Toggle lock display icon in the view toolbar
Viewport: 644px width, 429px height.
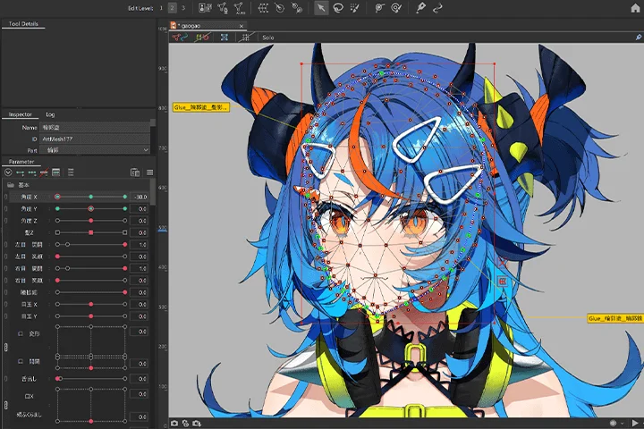202,38
